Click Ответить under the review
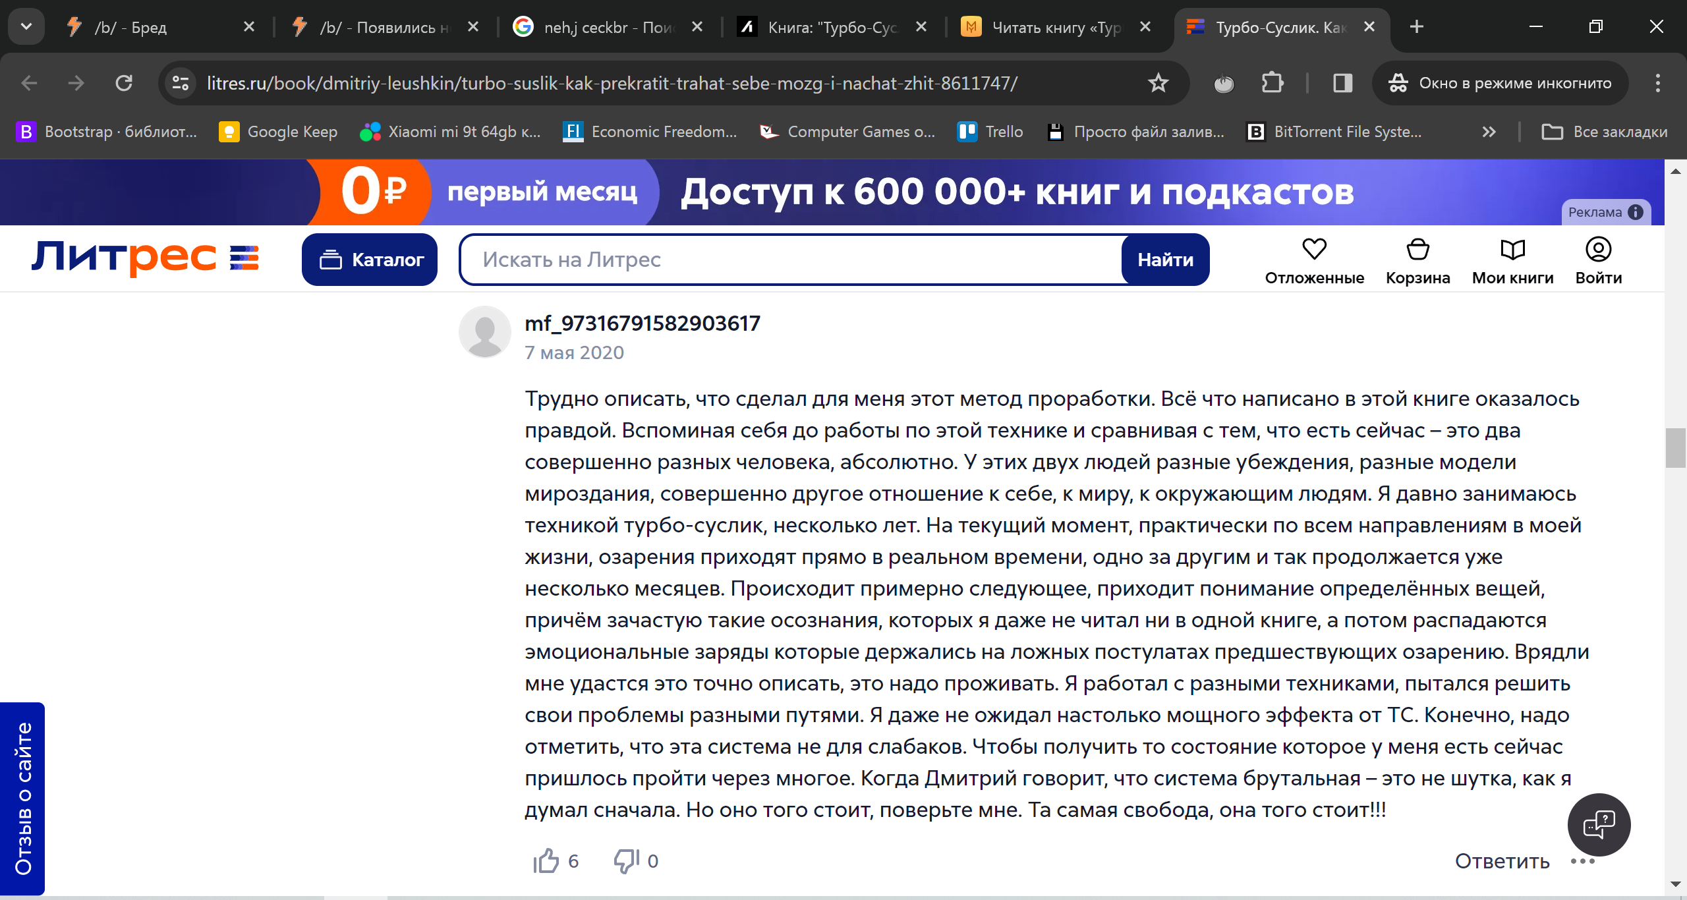 click(1502, 861)
